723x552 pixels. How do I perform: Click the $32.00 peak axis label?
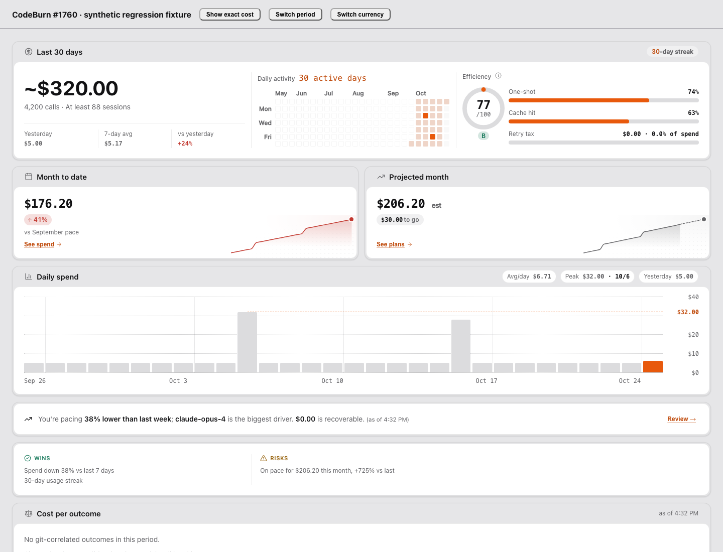pos(688,312)
